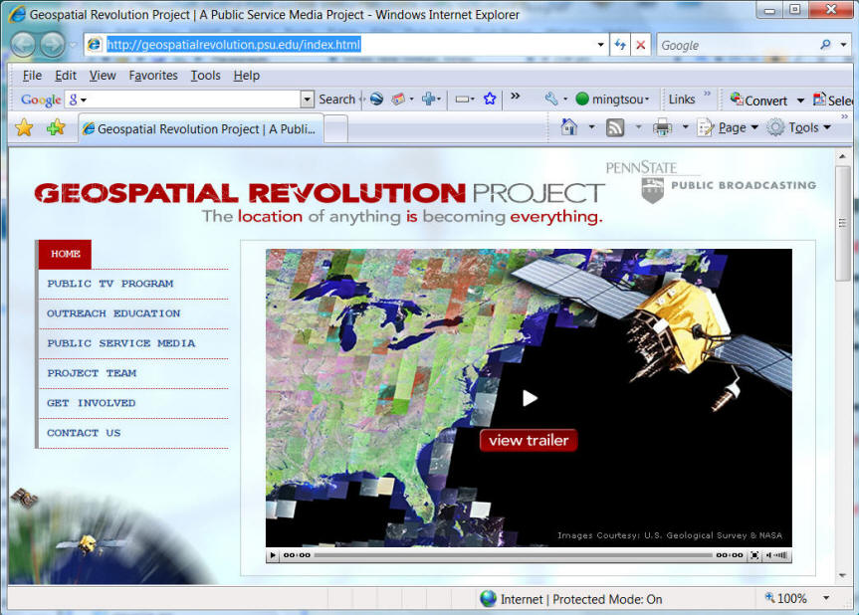Open the View menu

(103, 75)
